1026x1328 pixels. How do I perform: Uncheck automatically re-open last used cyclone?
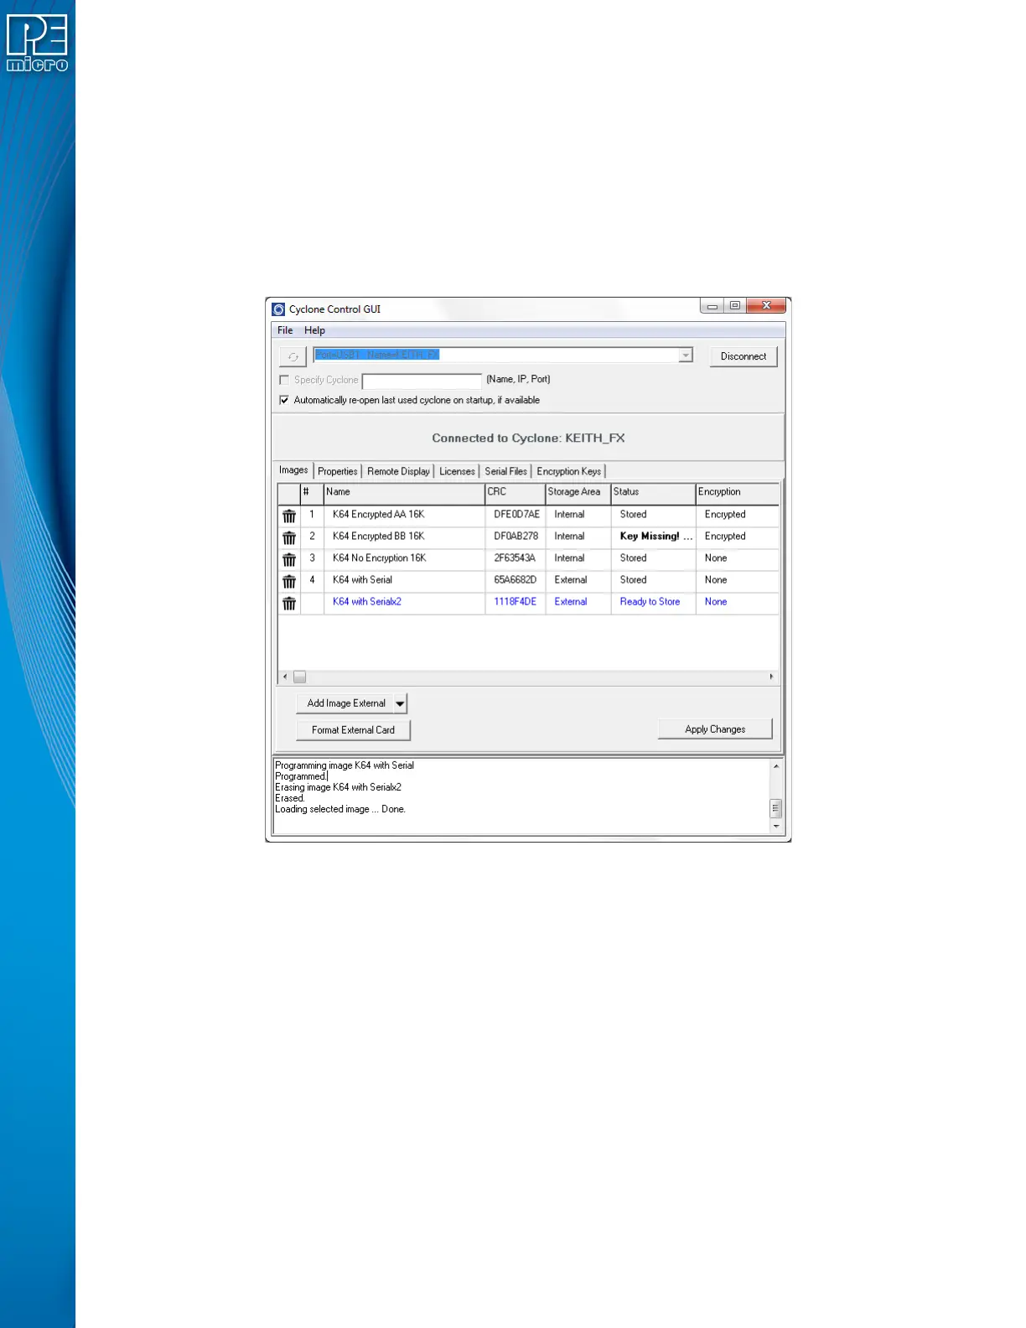pos(284,401)
